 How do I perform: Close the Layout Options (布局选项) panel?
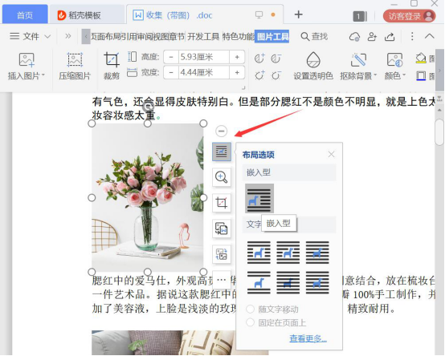[x=331, y=155]
